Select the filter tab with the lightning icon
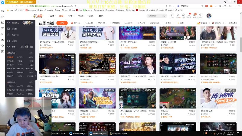242x136 pixels. tap(180, 23)
